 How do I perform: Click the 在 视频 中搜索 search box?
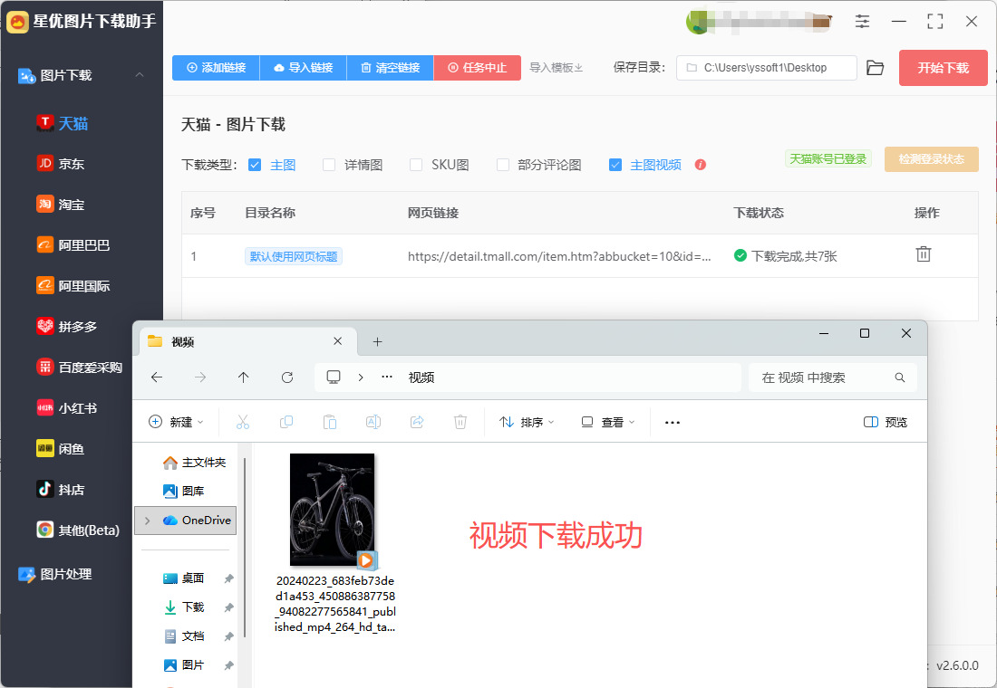(832, 377)
